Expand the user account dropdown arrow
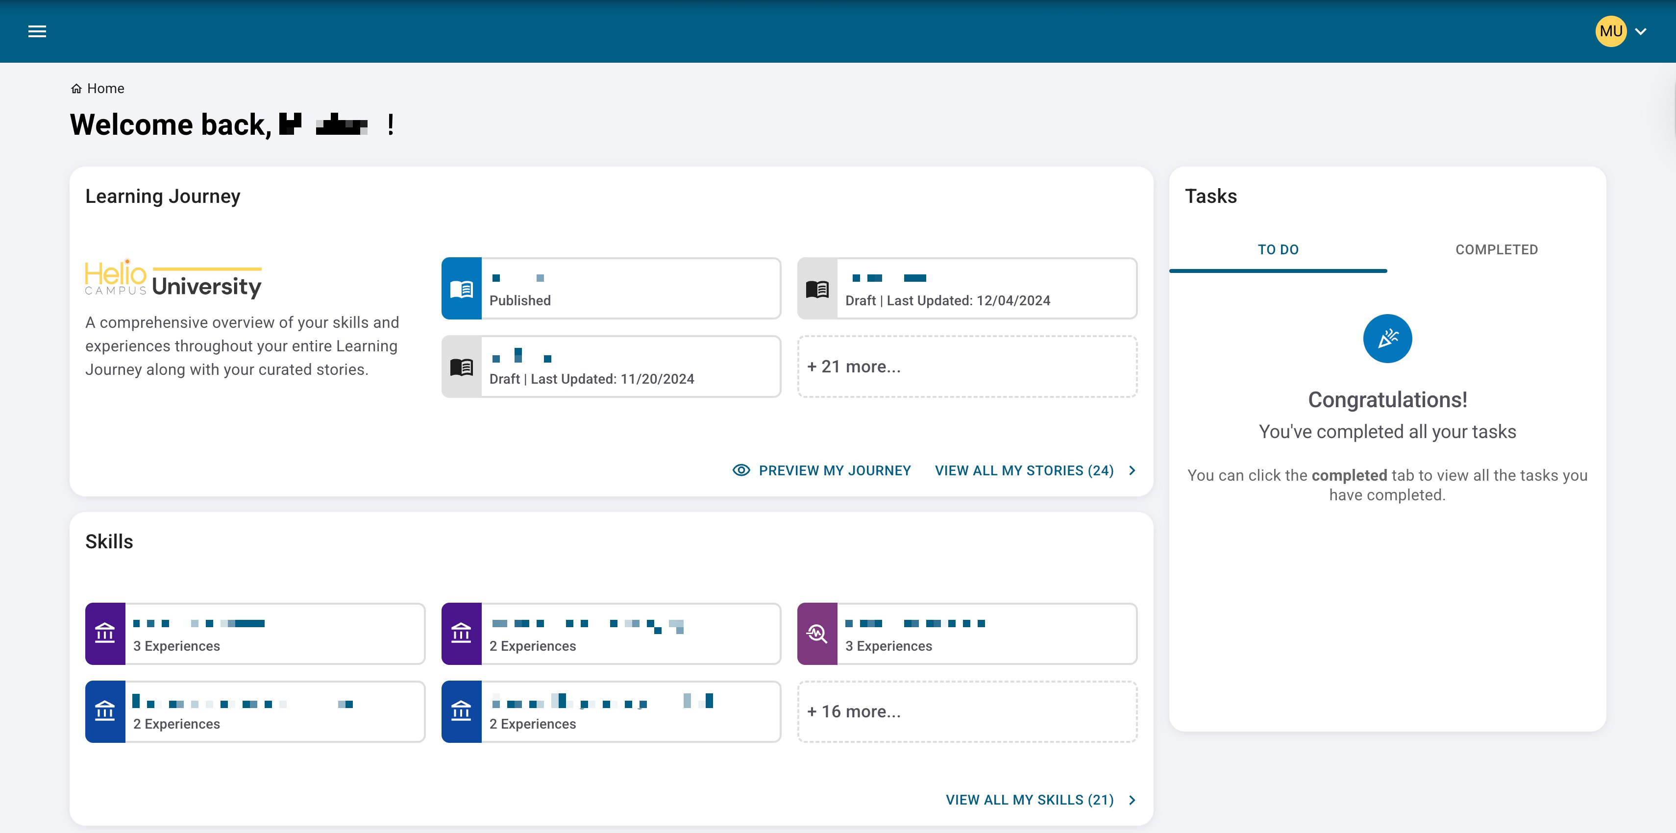The height and width of the screenshot is (833, 1676). [x=1641, y=31]
